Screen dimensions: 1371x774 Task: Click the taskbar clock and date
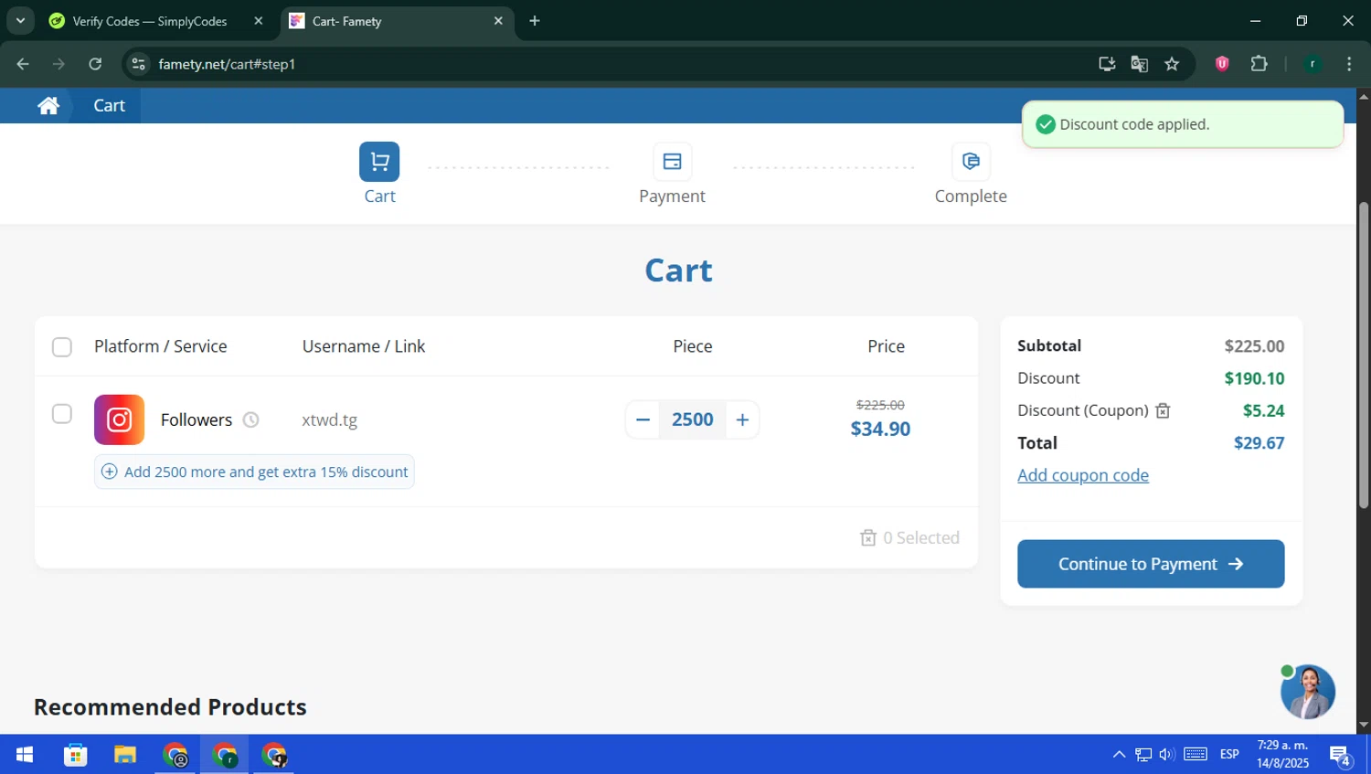1282,755
